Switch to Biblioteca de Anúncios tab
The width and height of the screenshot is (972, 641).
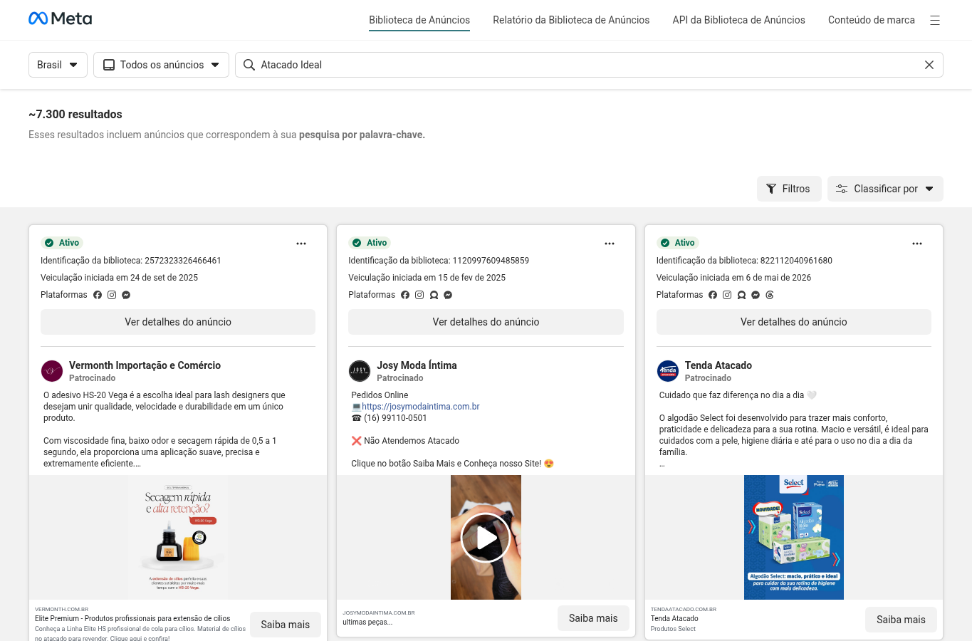(x=419, y=20)
